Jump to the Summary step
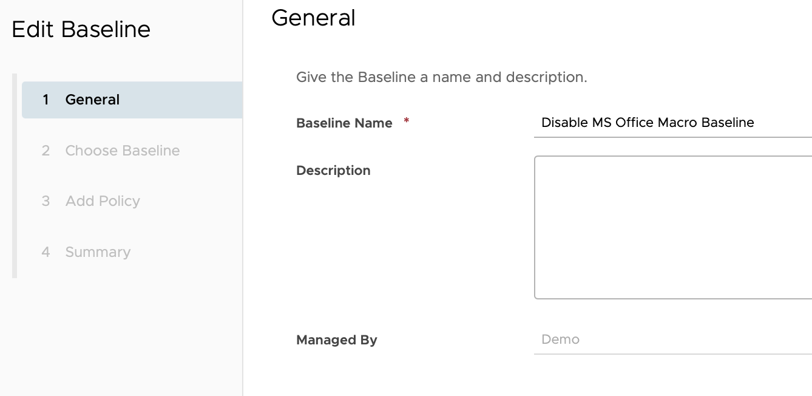Screen dimensions: 812x396 [98, 252]
